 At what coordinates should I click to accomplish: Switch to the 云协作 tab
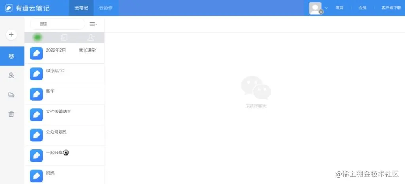[106, 8]
